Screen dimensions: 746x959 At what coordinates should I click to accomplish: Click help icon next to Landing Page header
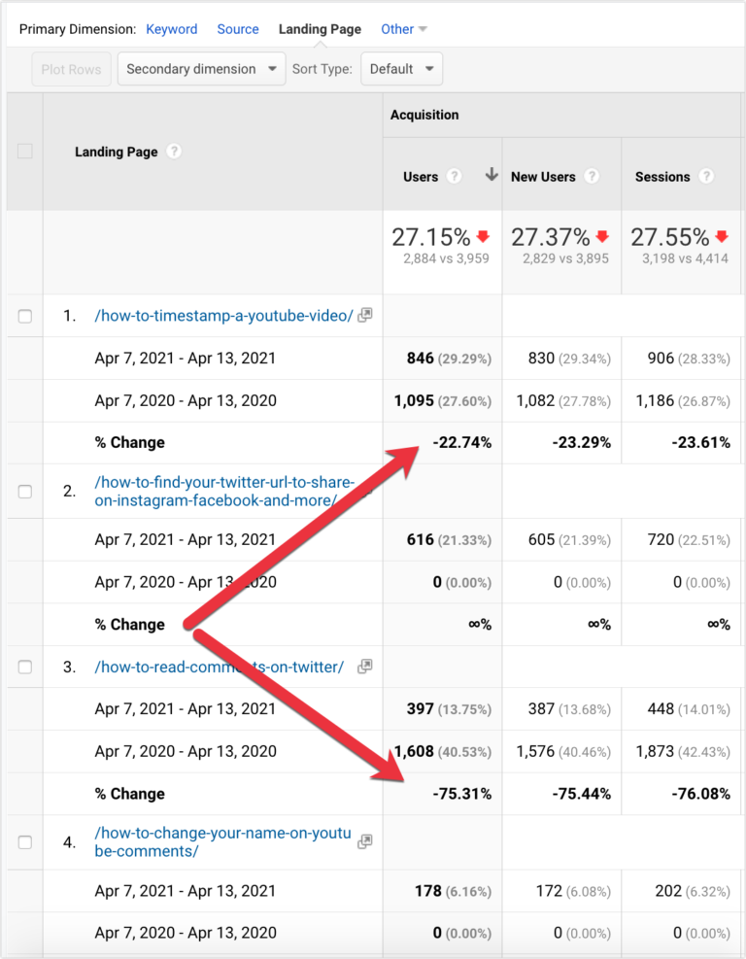(x=174, y=152)
